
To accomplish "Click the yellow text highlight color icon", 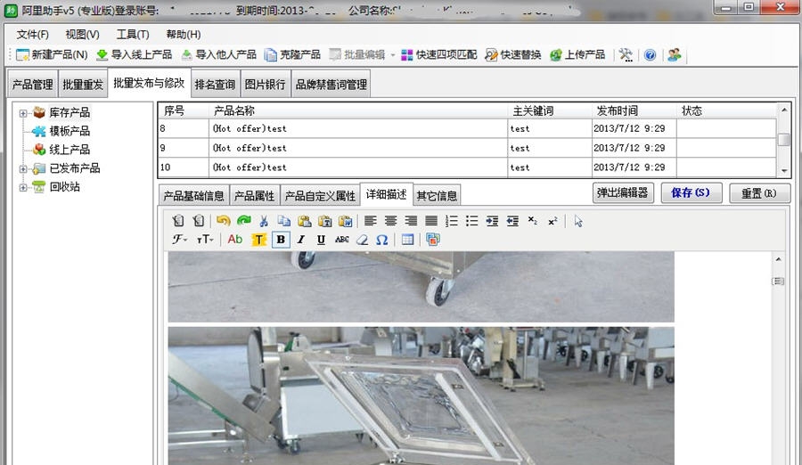I will point(258,240).
